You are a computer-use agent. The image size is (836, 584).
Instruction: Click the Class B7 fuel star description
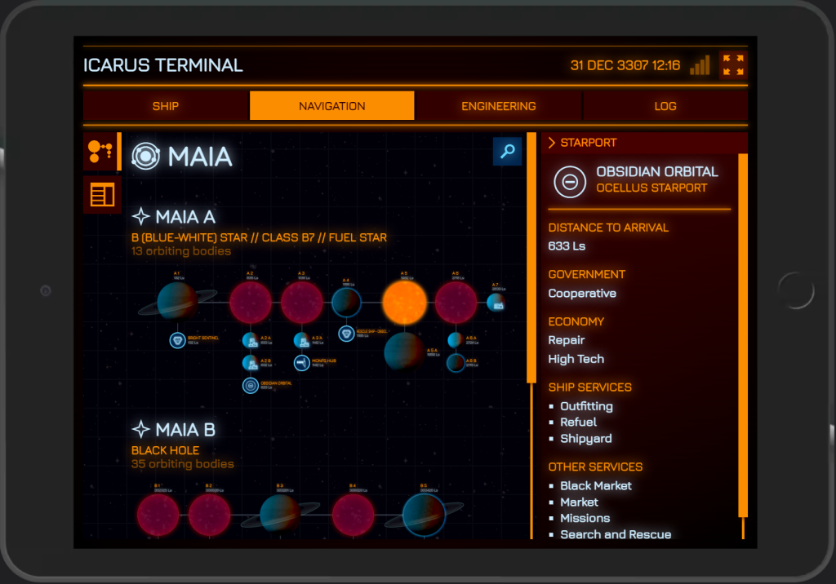tap(259, 237)
